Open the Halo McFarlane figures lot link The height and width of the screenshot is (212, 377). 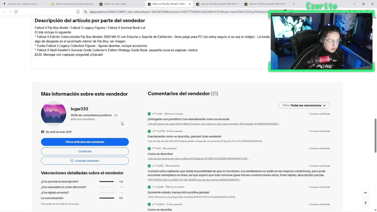click(x=205, y=141)
